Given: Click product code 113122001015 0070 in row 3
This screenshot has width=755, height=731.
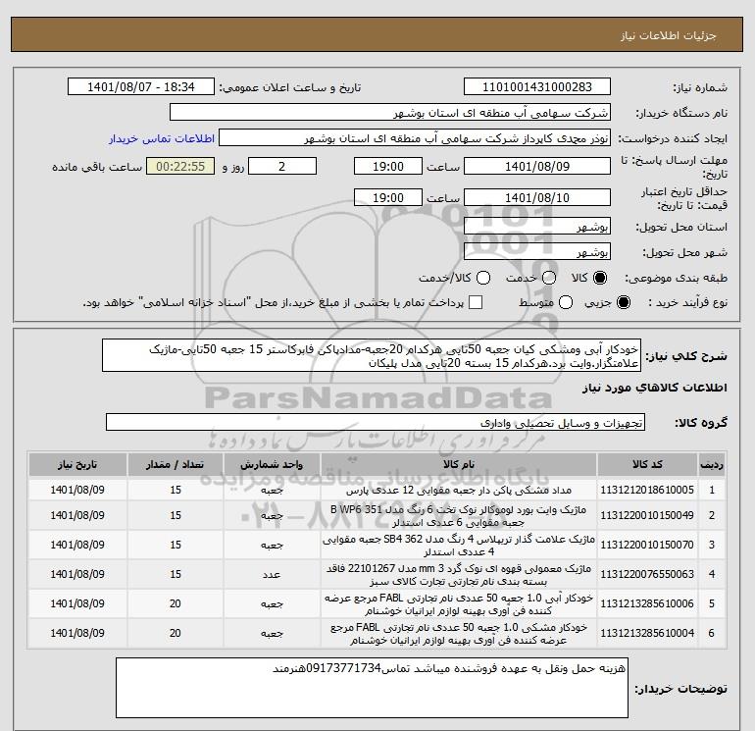Looking at the screenshot, I should [647, 545].
